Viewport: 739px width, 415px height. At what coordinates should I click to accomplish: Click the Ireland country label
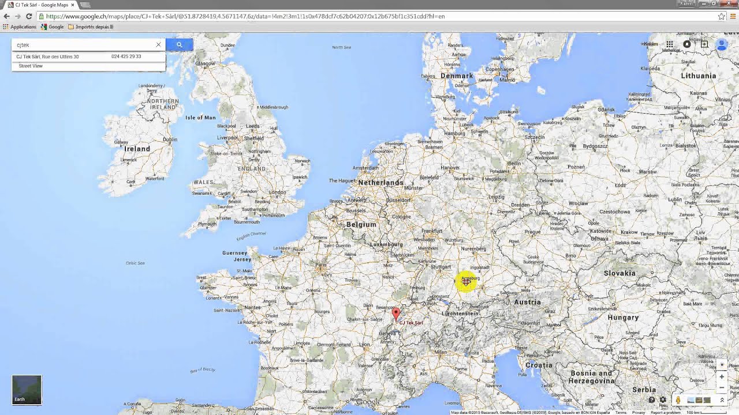[137, 149]
